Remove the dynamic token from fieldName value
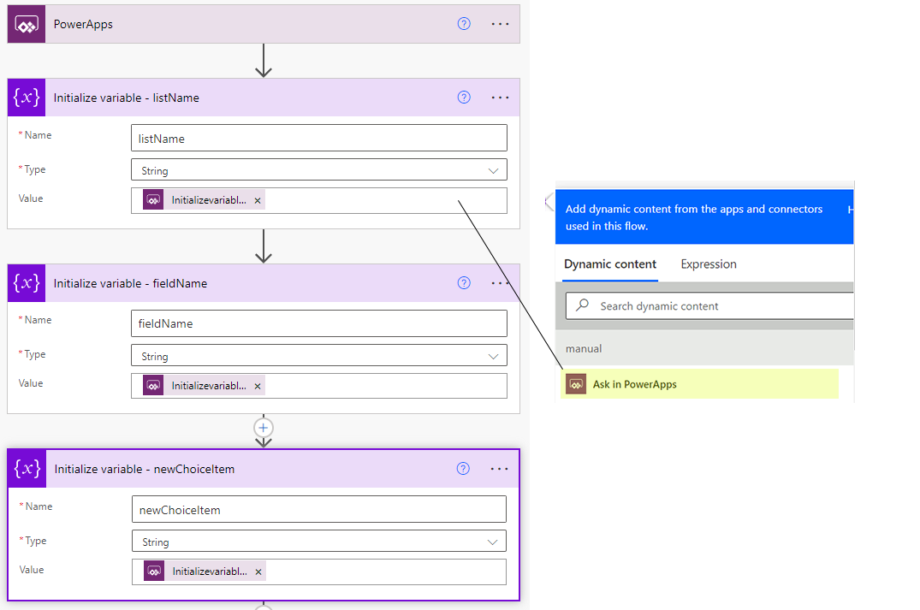Image resolution: width=920 pixels, height=610 pixels. pyautogui.click(x=258, y=386)
